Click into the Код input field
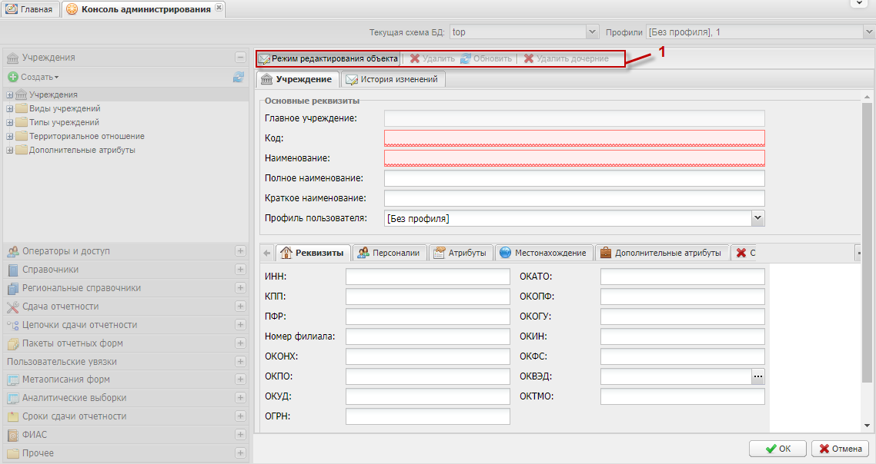 tap(573, 138)
